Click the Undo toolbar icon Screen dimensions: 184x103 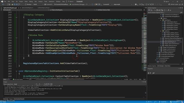(20, 4)
